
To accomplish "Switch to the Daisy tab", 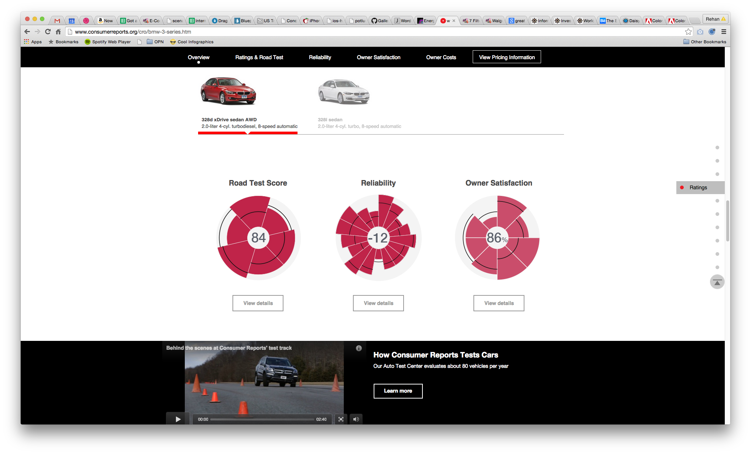I will 631,21.
